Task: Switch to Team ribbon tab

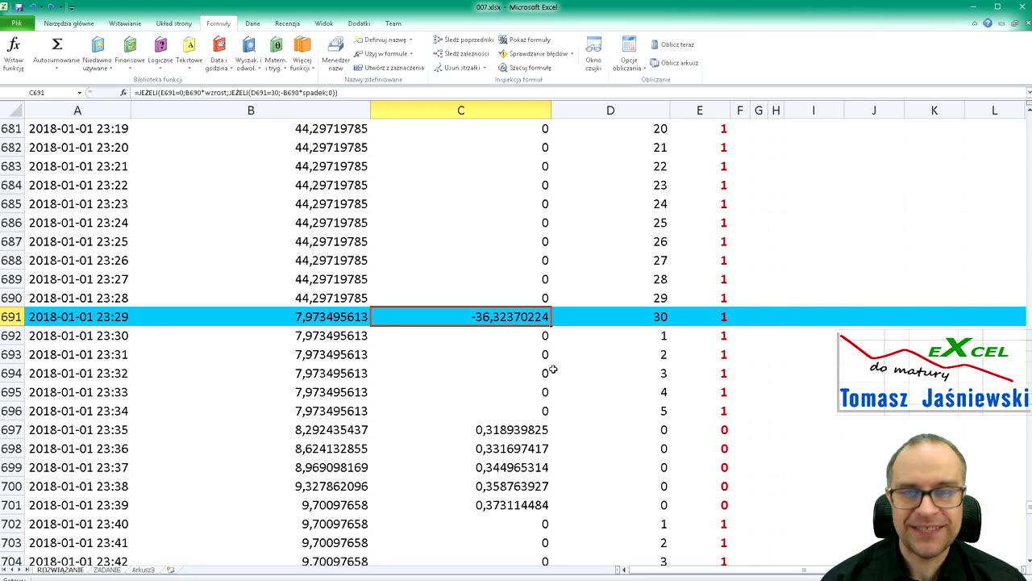Action: 393,23
